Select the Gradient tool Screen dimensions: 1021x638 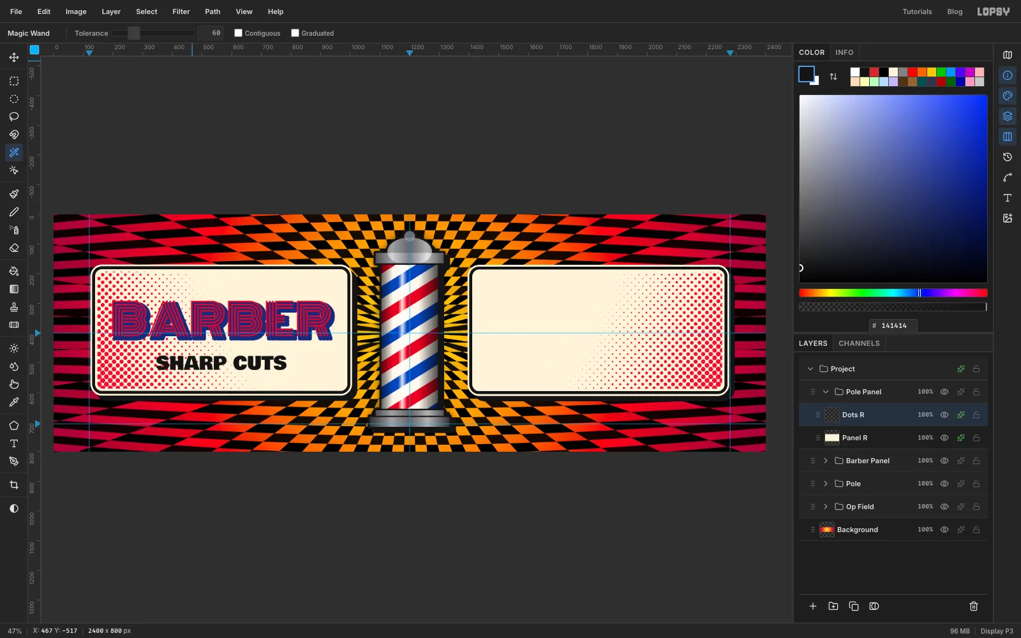(x=14, y=289)
